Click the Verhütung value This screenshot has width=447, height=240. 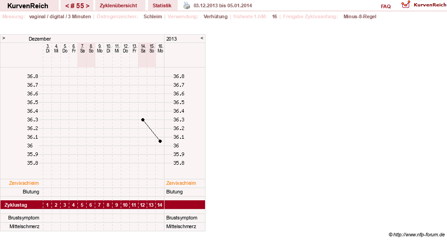click(216, 16)
